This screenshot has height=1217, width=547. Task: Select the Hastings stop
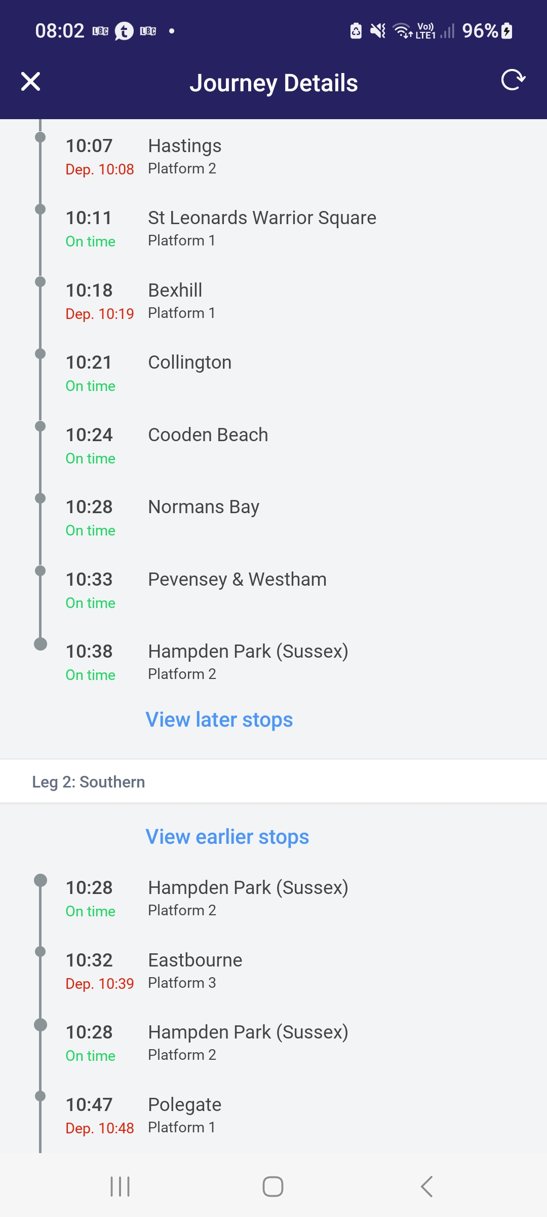[x=184, y=147]
